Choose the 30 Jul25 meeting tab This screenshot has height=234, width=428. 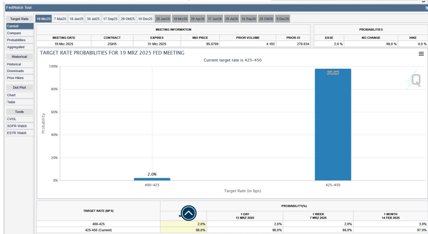pos(93,19)
